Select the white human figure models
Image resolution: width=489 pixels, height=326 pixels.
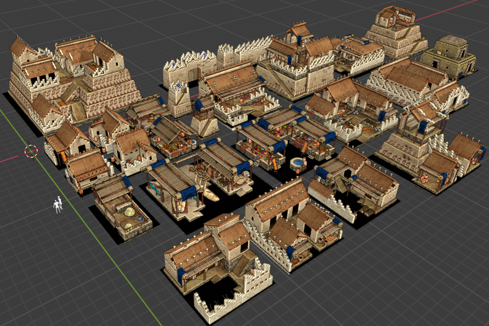[57, 205]
